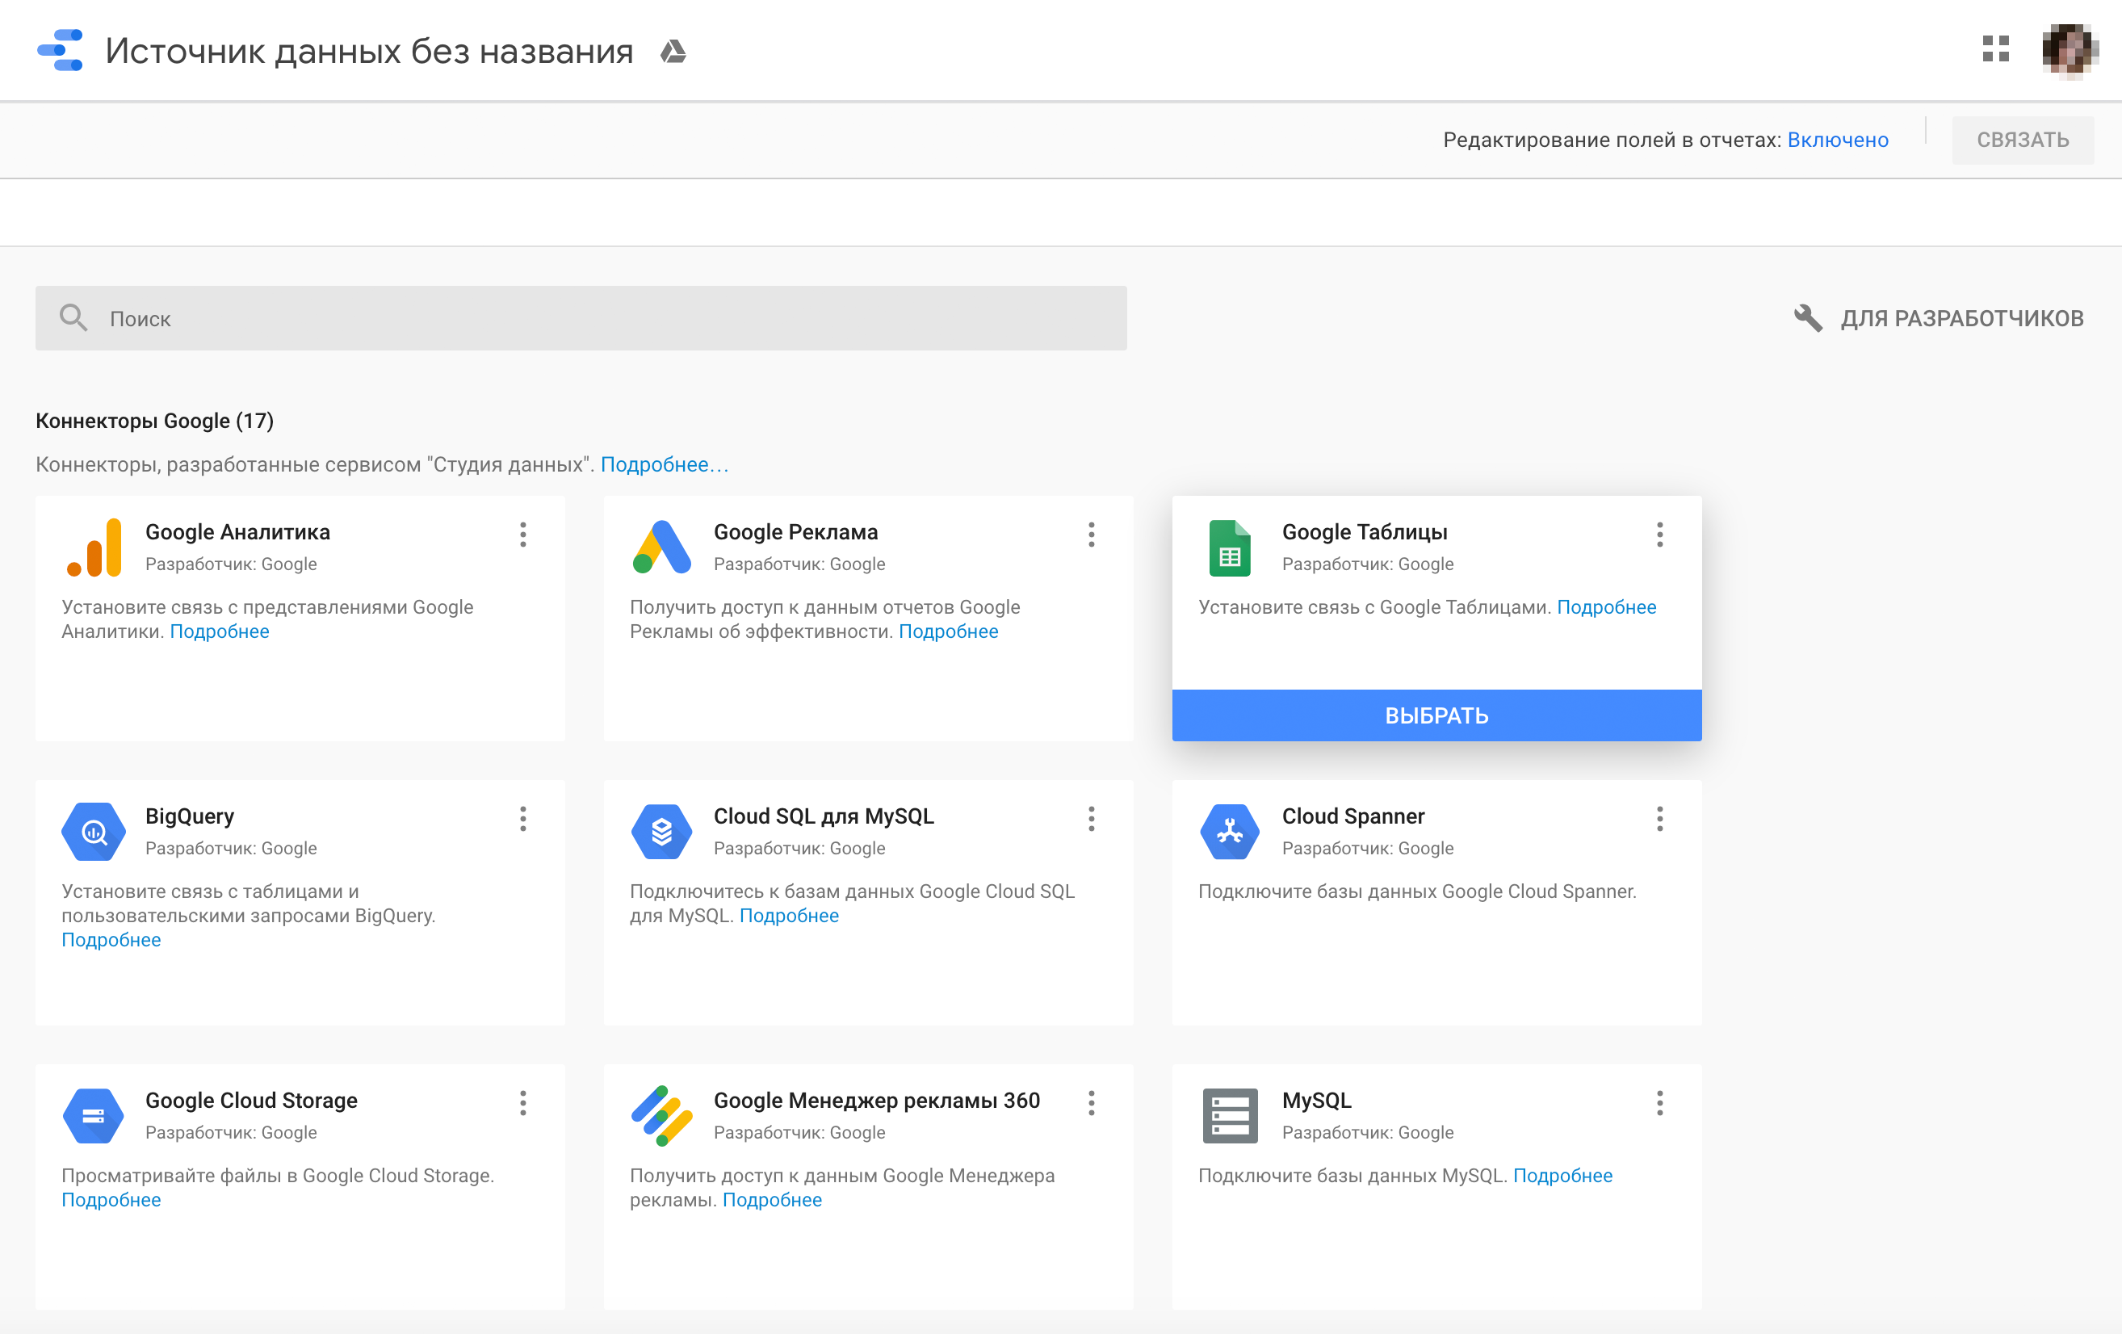The width and height of the screenshot is (2122, 1334).
Task: Click the Google Аналитика connector icon
Action: click(94, 547)
